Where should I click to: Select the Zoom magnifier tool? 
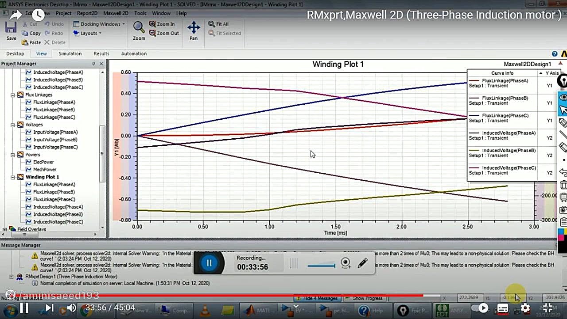[x=139, y=31]
